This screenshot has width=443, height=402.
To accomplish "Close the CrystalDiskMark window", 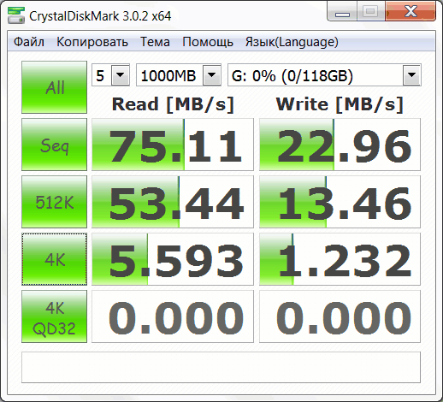I will (411, 11).
